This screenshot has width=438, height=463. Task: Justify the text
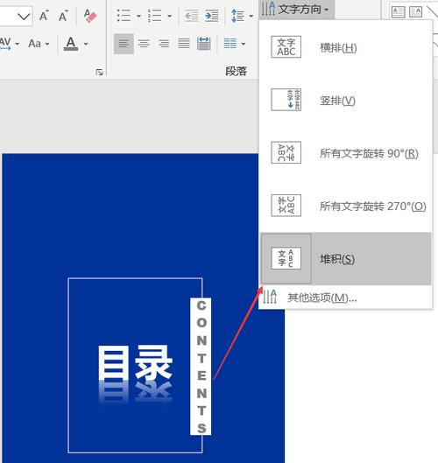[184, 44]
